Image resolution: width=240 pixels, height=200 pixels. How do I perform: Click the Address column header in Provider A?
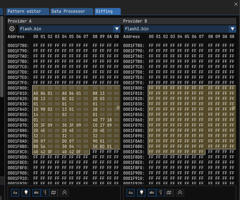tap(16, 37)
